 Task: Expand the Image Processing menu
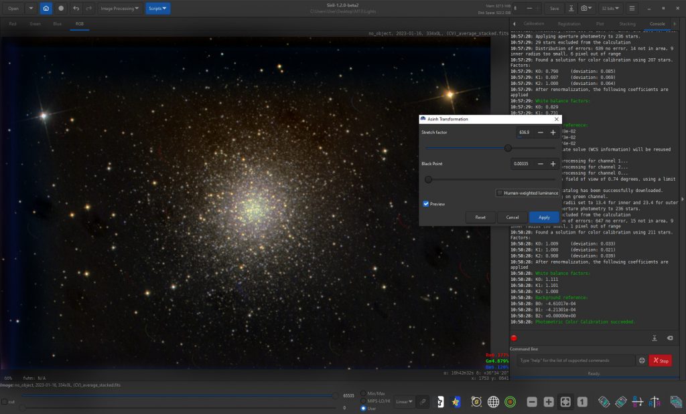tap(119, 8)
